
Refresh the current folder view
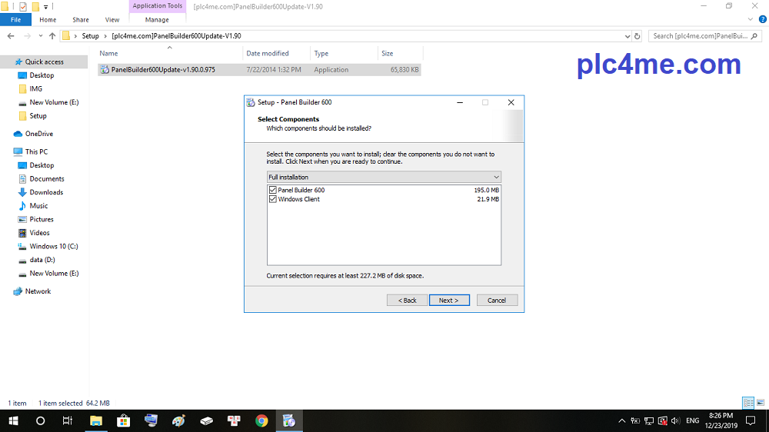click(x=637, y=36)
